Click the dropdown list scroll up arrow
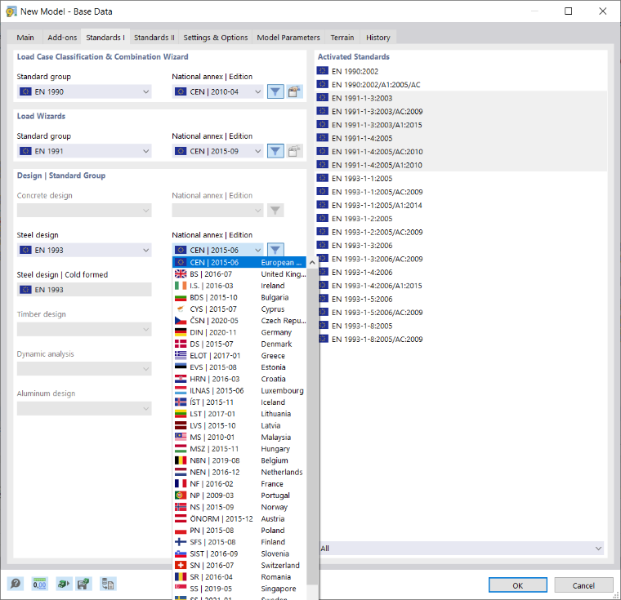The height and width of the screenshot is (600, 621). pos(312,262)
